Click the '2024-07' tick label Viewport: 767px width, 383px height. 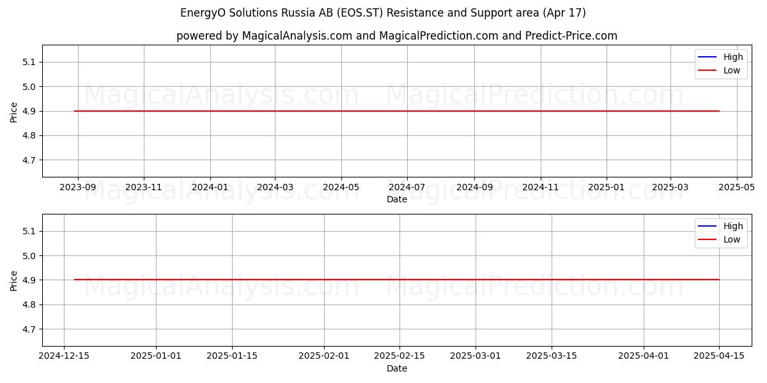click(x=407, y=187)
